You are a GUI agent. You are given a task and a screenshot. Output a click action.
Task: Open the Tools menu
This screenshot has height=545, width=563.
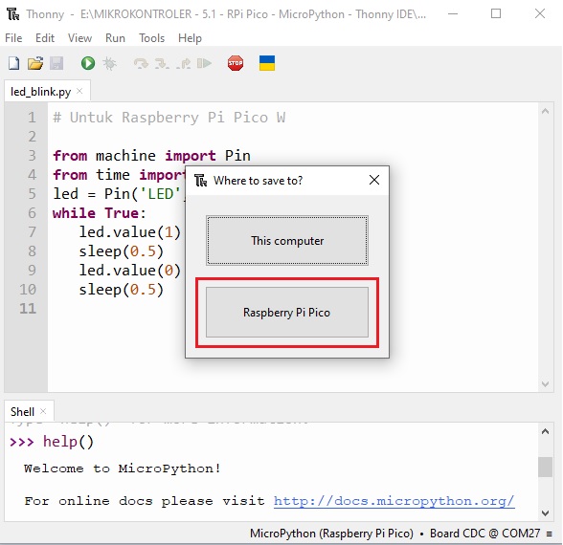pos(152,38)
